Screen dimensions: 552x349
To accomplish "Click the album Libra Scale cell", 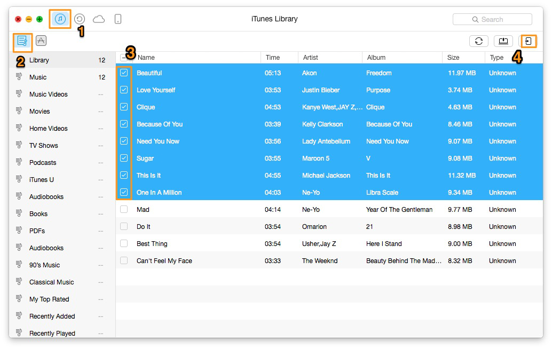I will tap(382, 193).
